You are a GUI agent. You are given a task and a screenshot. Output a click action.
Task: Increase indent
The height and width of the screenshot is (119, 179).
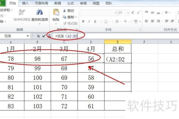coord(172,21)
